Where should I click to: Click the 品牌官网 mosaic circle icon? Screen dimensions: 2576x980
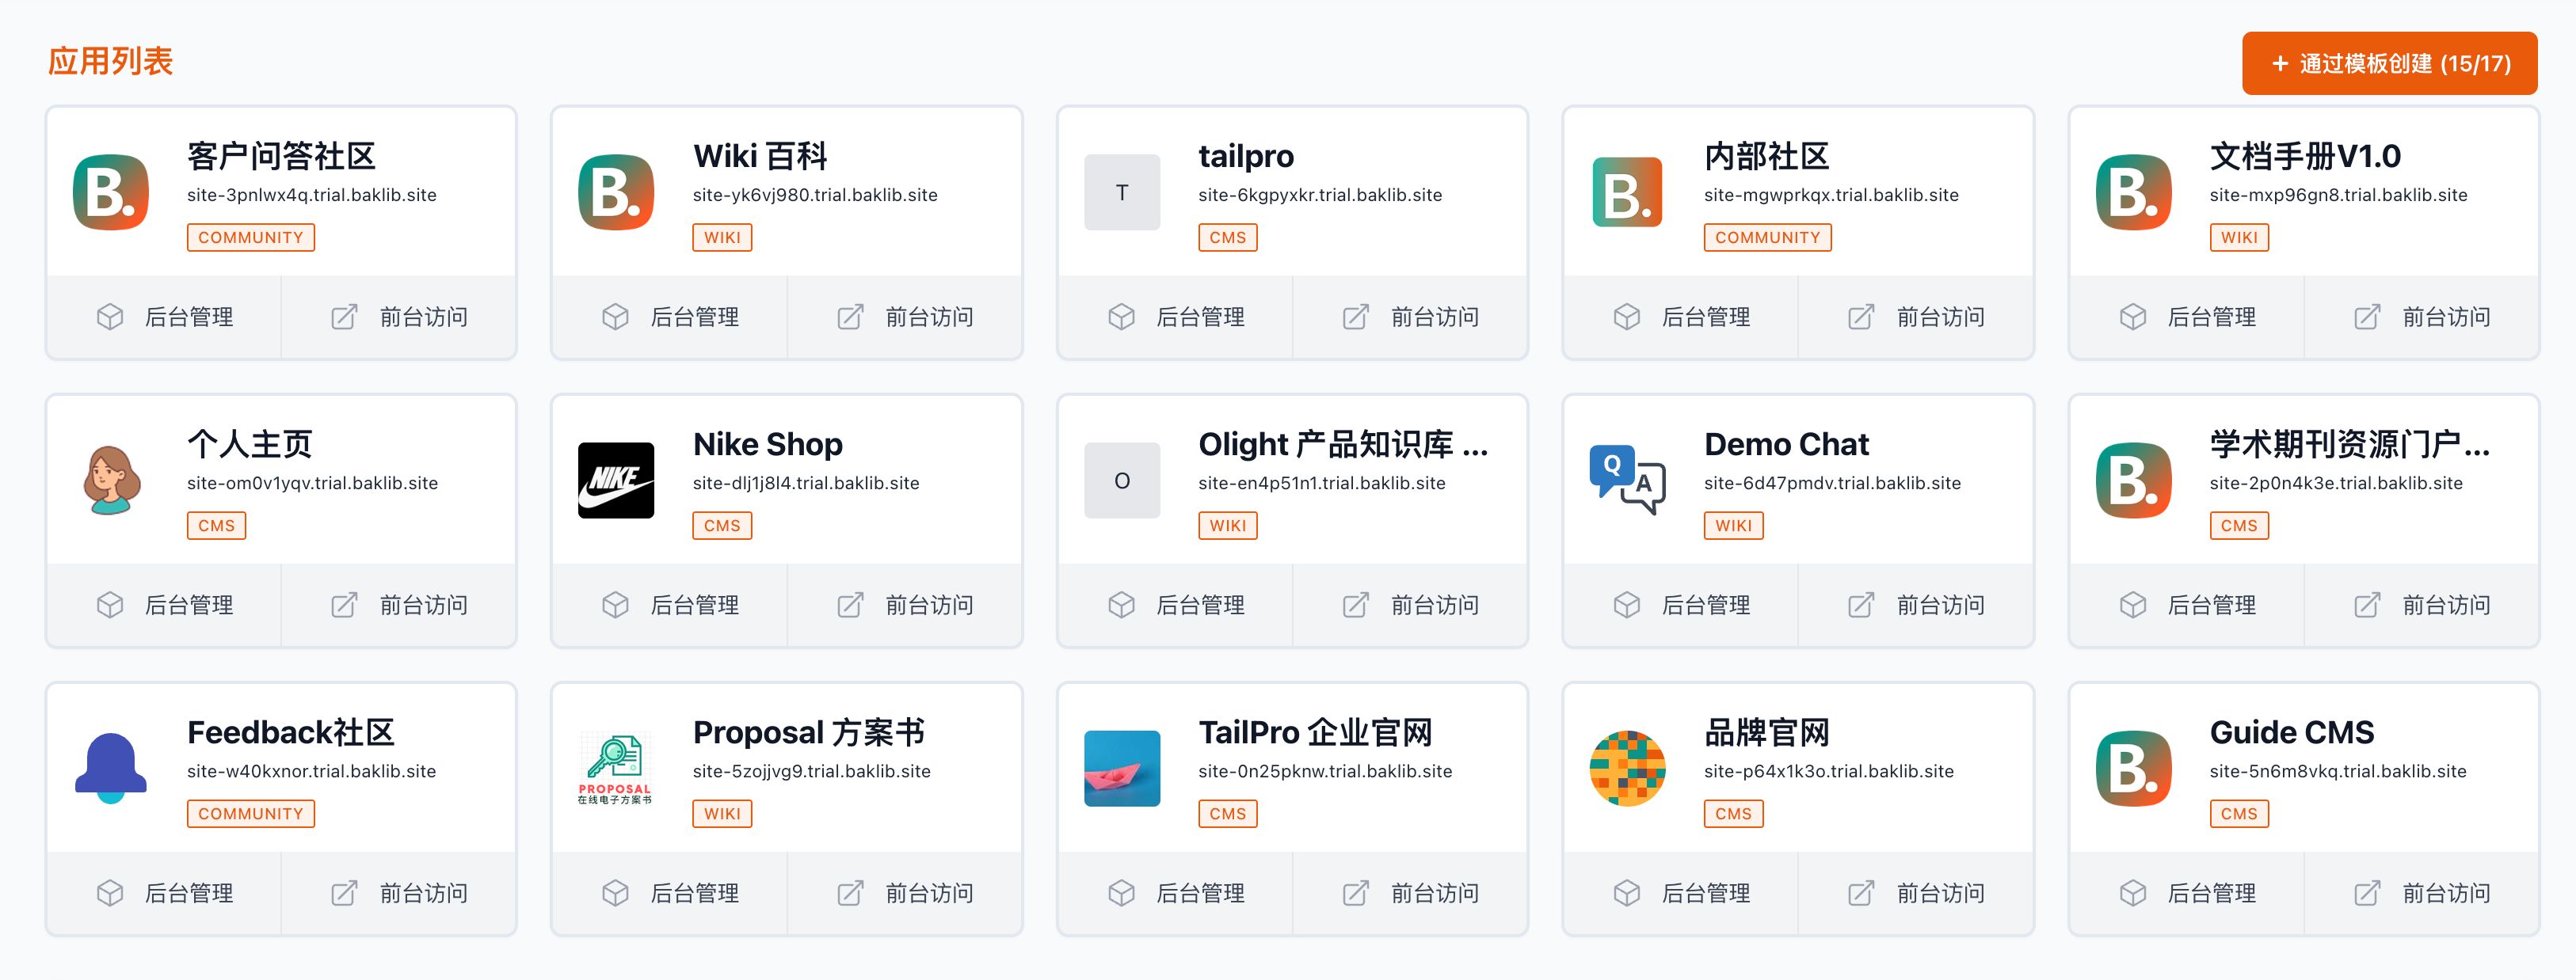[x=1626, y=768]
